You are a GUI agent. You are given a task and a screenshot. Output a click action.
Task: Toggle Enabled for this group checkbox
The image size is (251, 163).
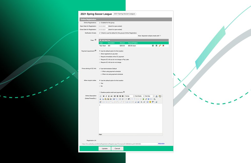click(100, 23)
